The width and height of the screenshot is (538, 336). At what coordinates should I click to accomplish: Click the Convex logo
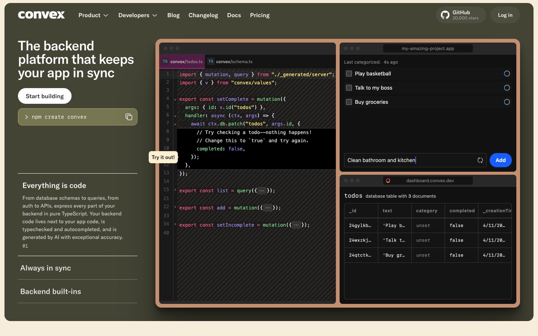pos(41,15)
